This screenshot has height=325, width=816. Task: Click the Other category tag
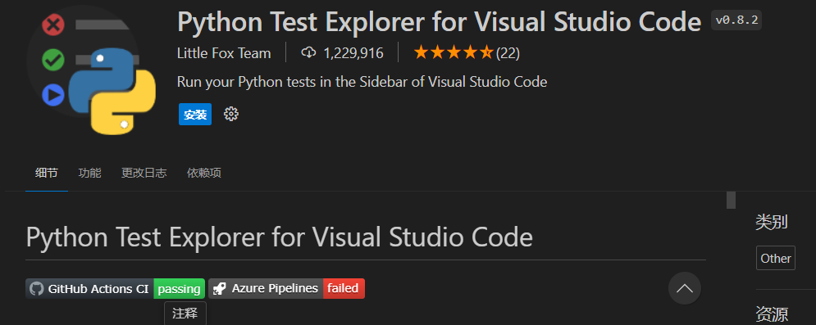(x=776, y=258)
